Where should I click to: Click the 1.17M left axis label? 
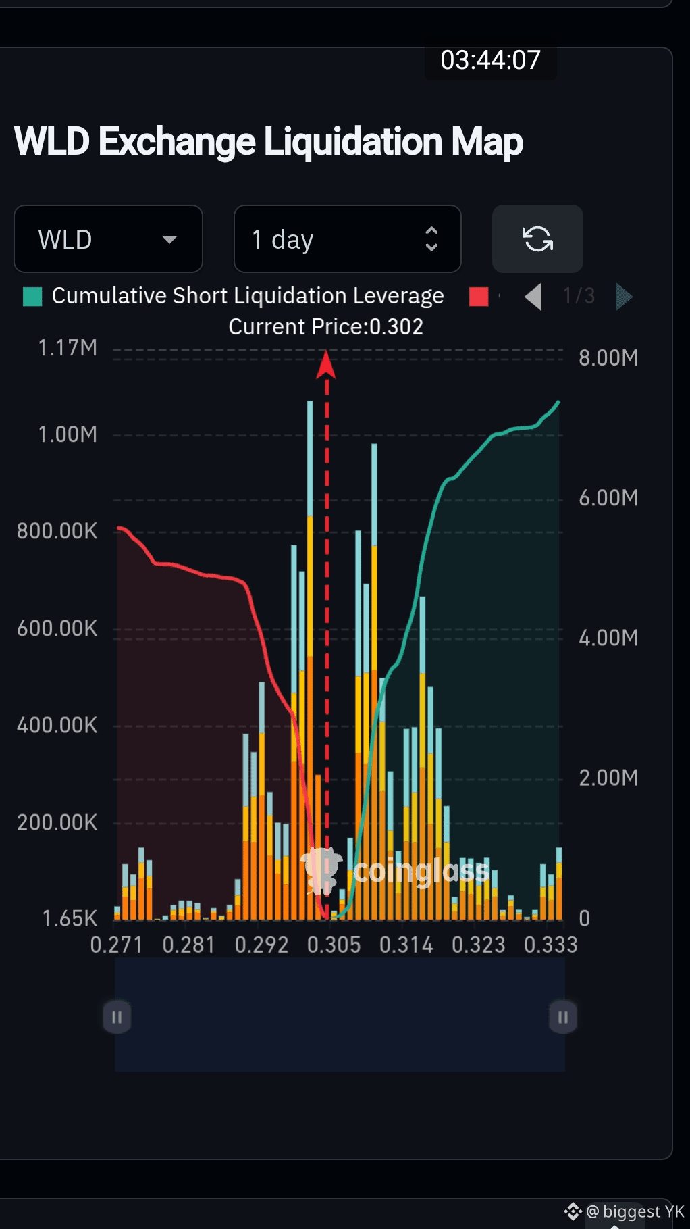pos(68,348)
